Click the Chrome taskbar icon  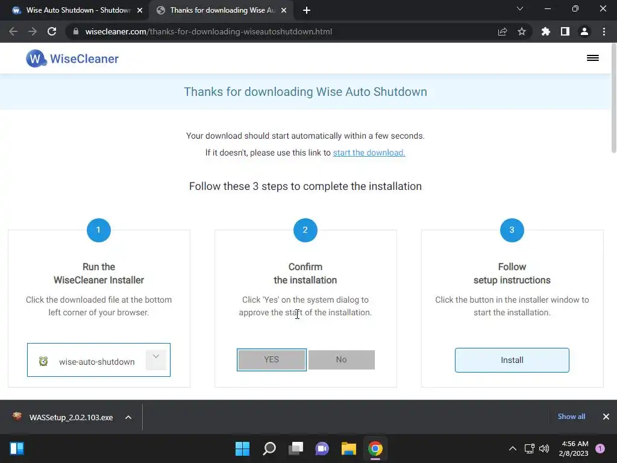coord(375,449)
